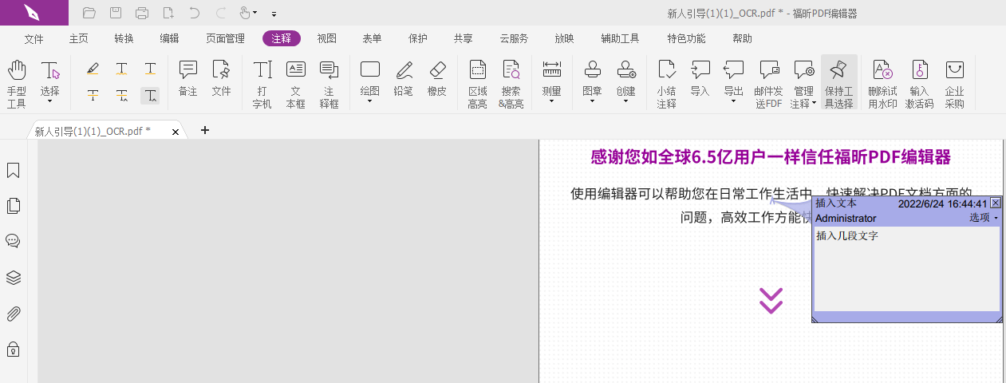1006x383 pixels.
Task: Expand the 创建 stamp create dropdown
Action: coord(625,101)
